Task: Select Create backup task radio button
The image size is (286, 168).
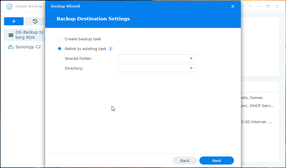Action: (60, 39)
